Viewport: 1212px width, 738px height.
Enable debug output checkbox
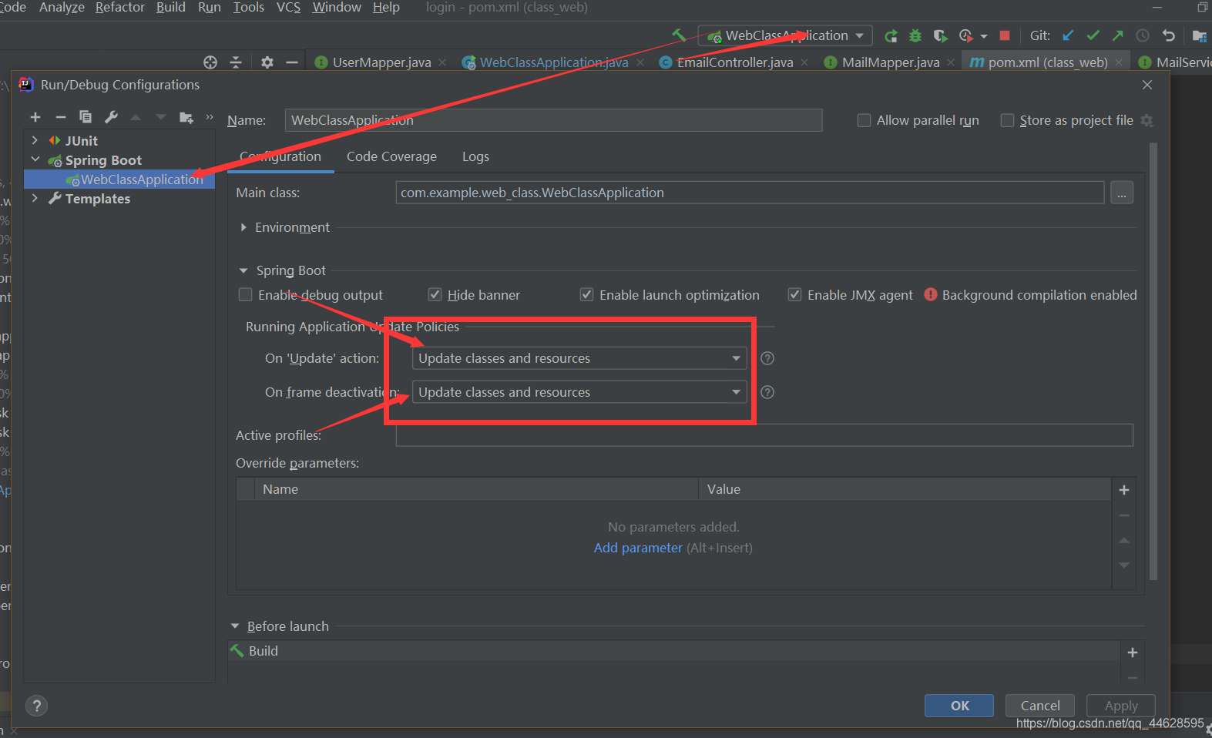(246, 294)
